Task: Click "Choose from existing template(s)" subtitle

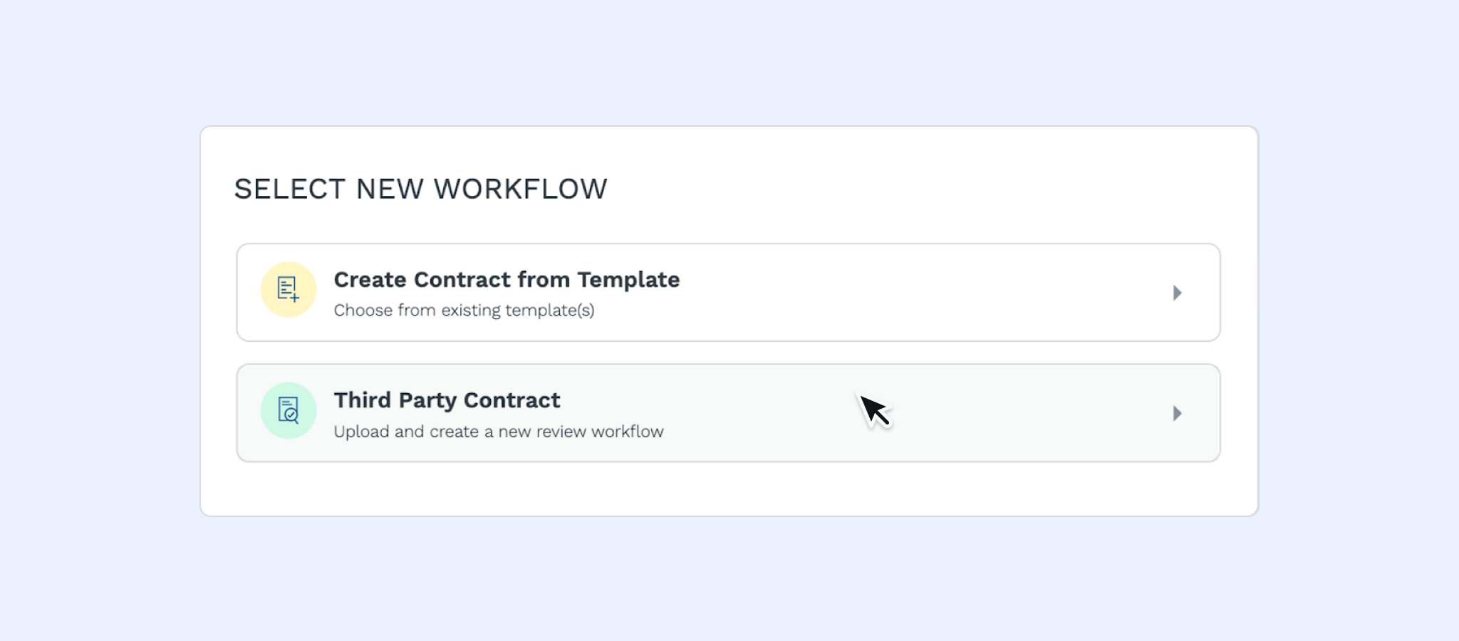Action: point(464,311)
